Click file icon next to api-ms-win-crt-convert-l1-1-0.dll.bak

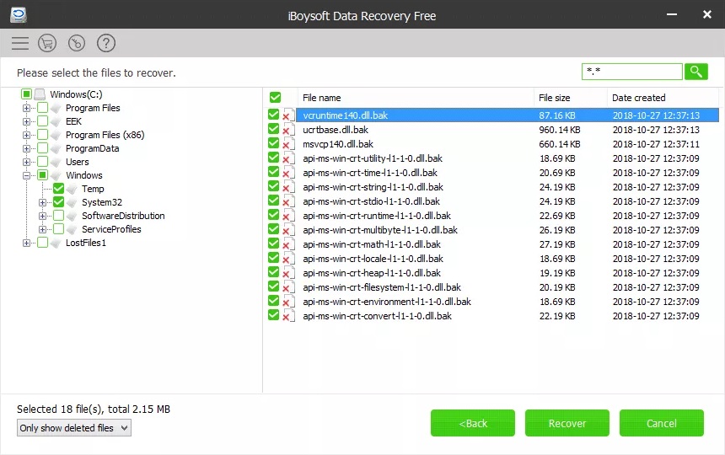[288, 316]
